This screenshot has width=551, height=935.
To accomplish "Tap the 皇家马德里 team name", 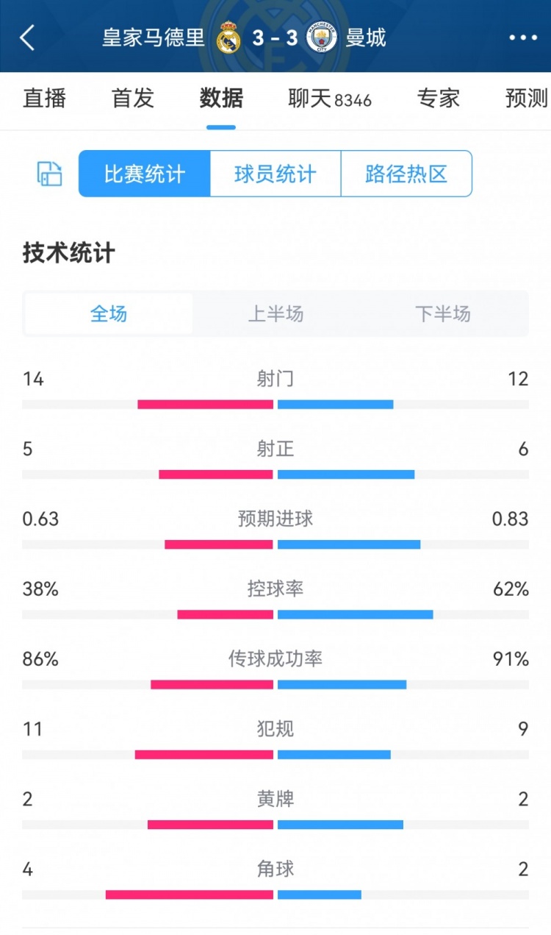I will click(154, 38).
